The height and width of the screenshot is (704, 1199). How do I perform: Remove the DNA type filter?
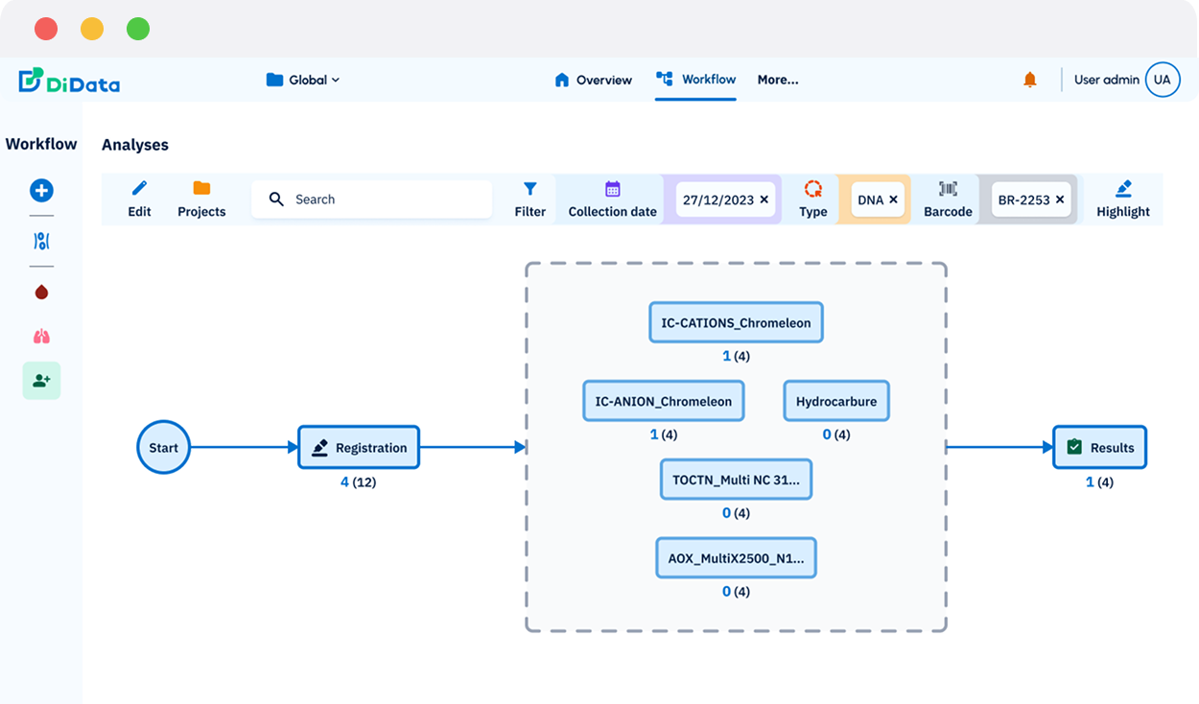click(x=893, y=199)
